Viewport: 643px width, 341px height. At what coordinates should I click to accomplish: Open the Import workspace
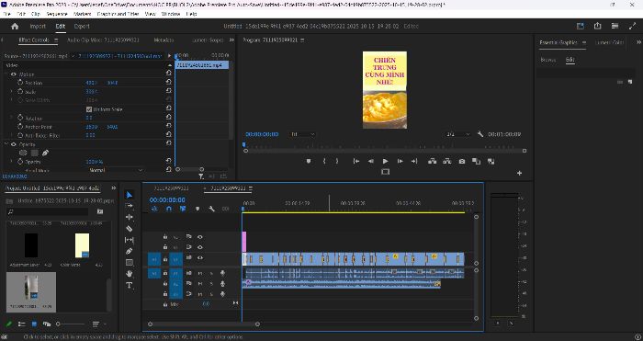(38, 27)
